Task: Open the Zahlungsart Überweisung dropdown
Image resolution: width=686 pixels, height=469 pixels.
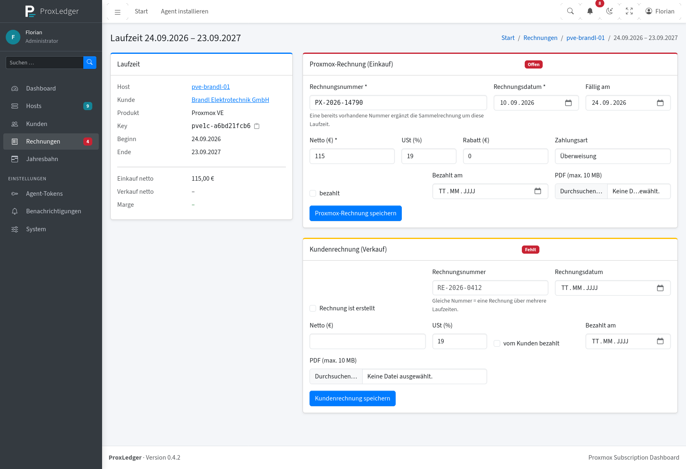Action: pyautogui.click(x=612, y=156)
